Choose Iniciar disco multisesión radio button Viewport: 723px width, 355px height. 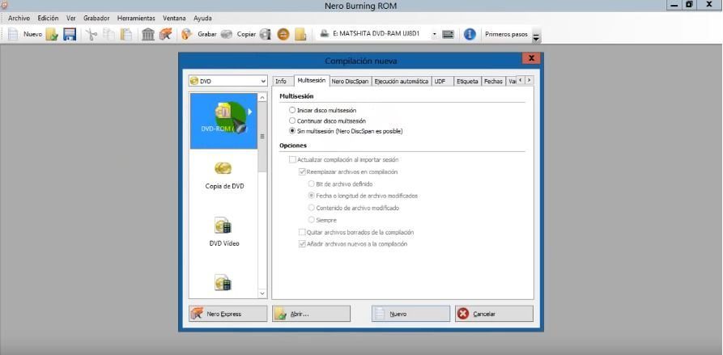tap(292, 111)
